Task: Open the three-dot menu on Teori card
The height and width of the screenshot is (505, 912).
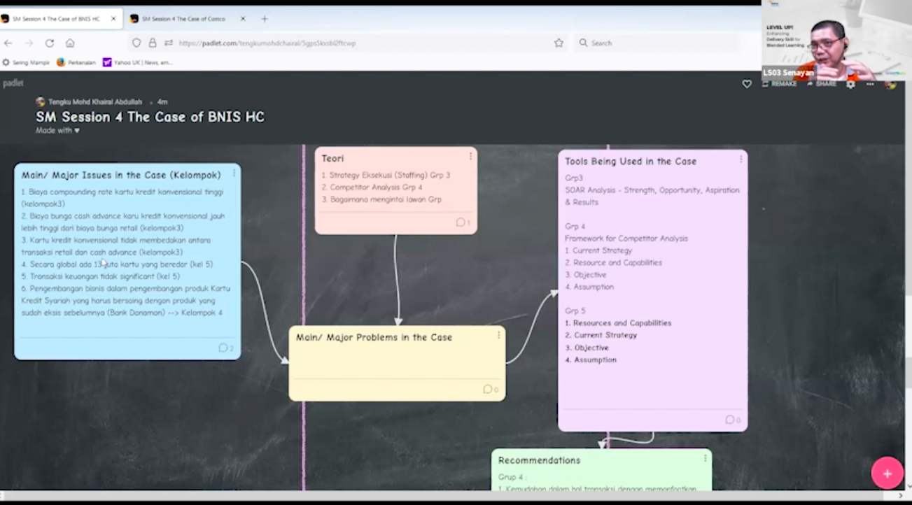Action: click(x=470, y=157)
